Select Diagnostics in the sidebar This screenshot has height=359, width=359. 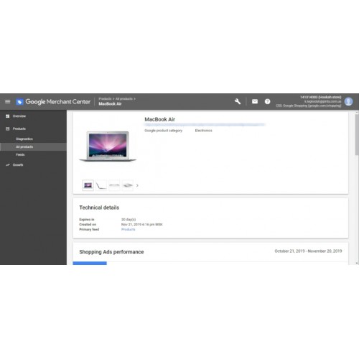24,139
